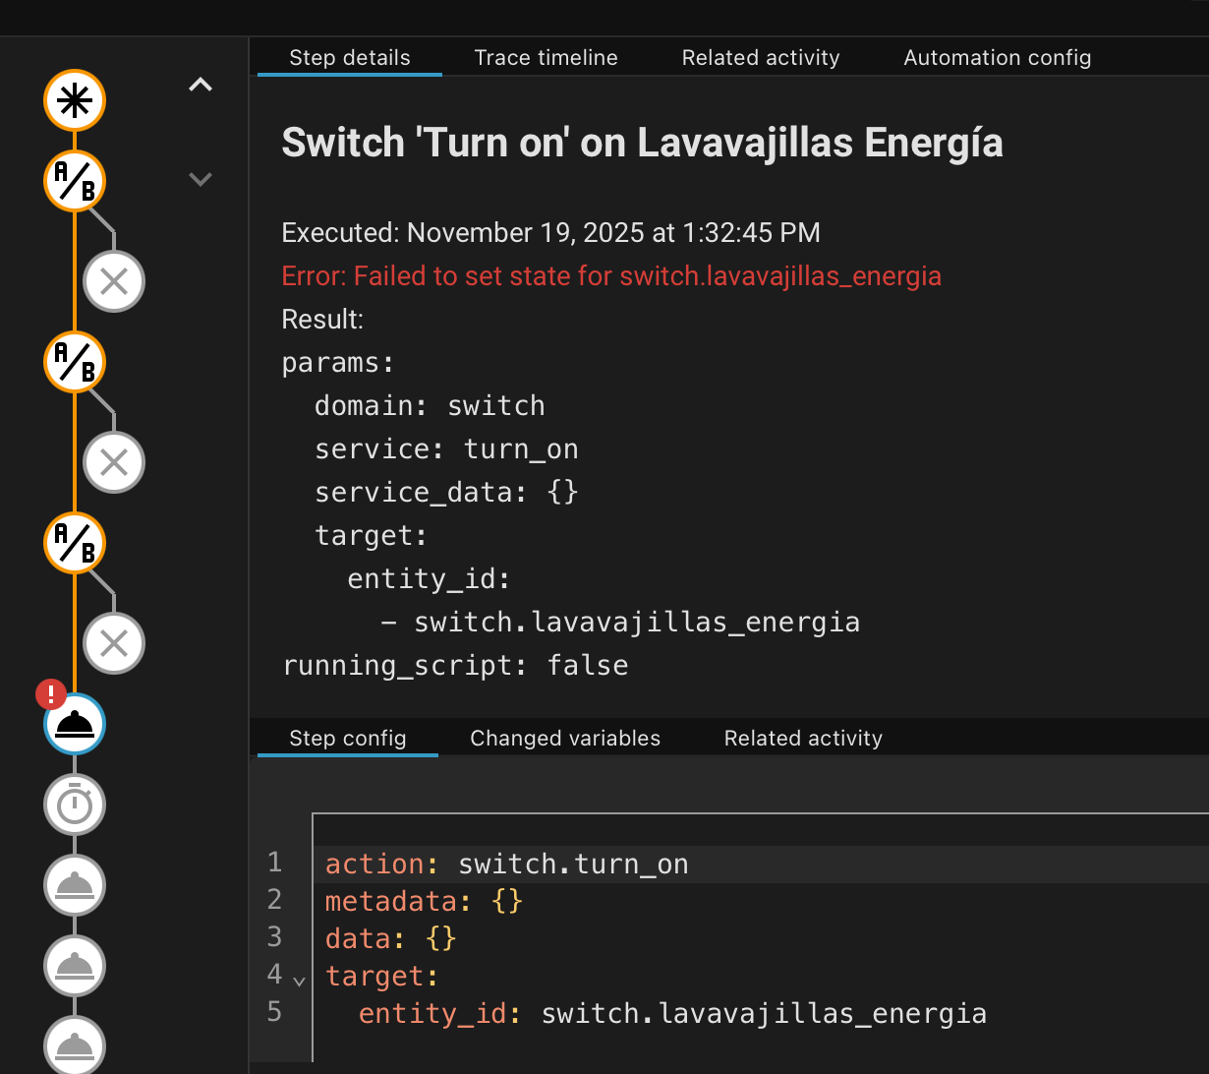Click the topmost A/B condition node
The width and height of the screenshot is (1209, 1074).
point(74,181)
